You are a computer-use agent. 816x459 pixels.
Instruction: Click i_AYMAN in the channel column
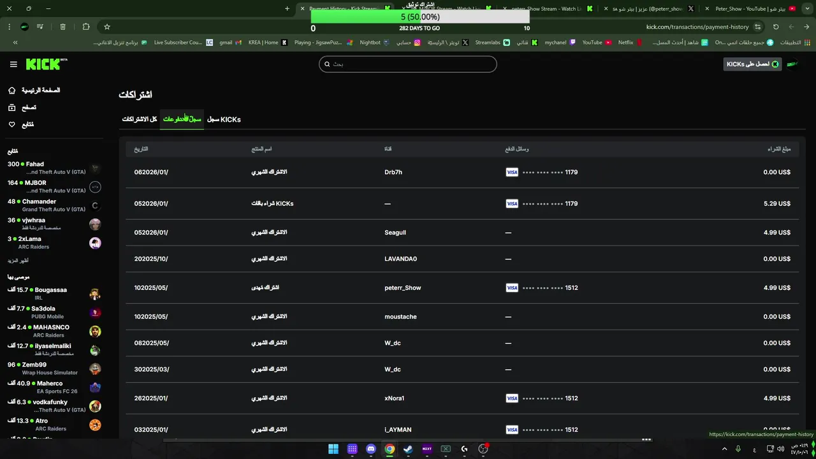pyautogui.click(x=397, y=430)
